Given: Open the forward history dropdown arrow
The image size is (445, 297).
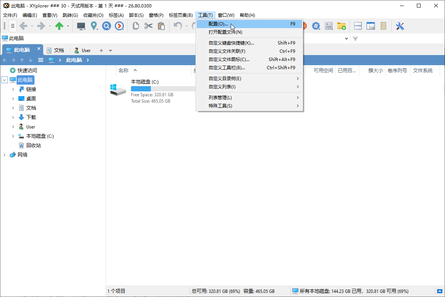Looking at the screenshot, I should tap(50, 26).
